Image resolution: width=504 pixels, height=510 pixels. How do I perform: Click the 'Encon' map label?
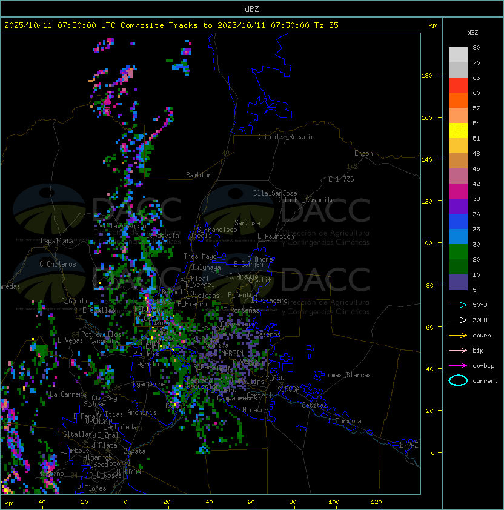click(x=363, y=153)
